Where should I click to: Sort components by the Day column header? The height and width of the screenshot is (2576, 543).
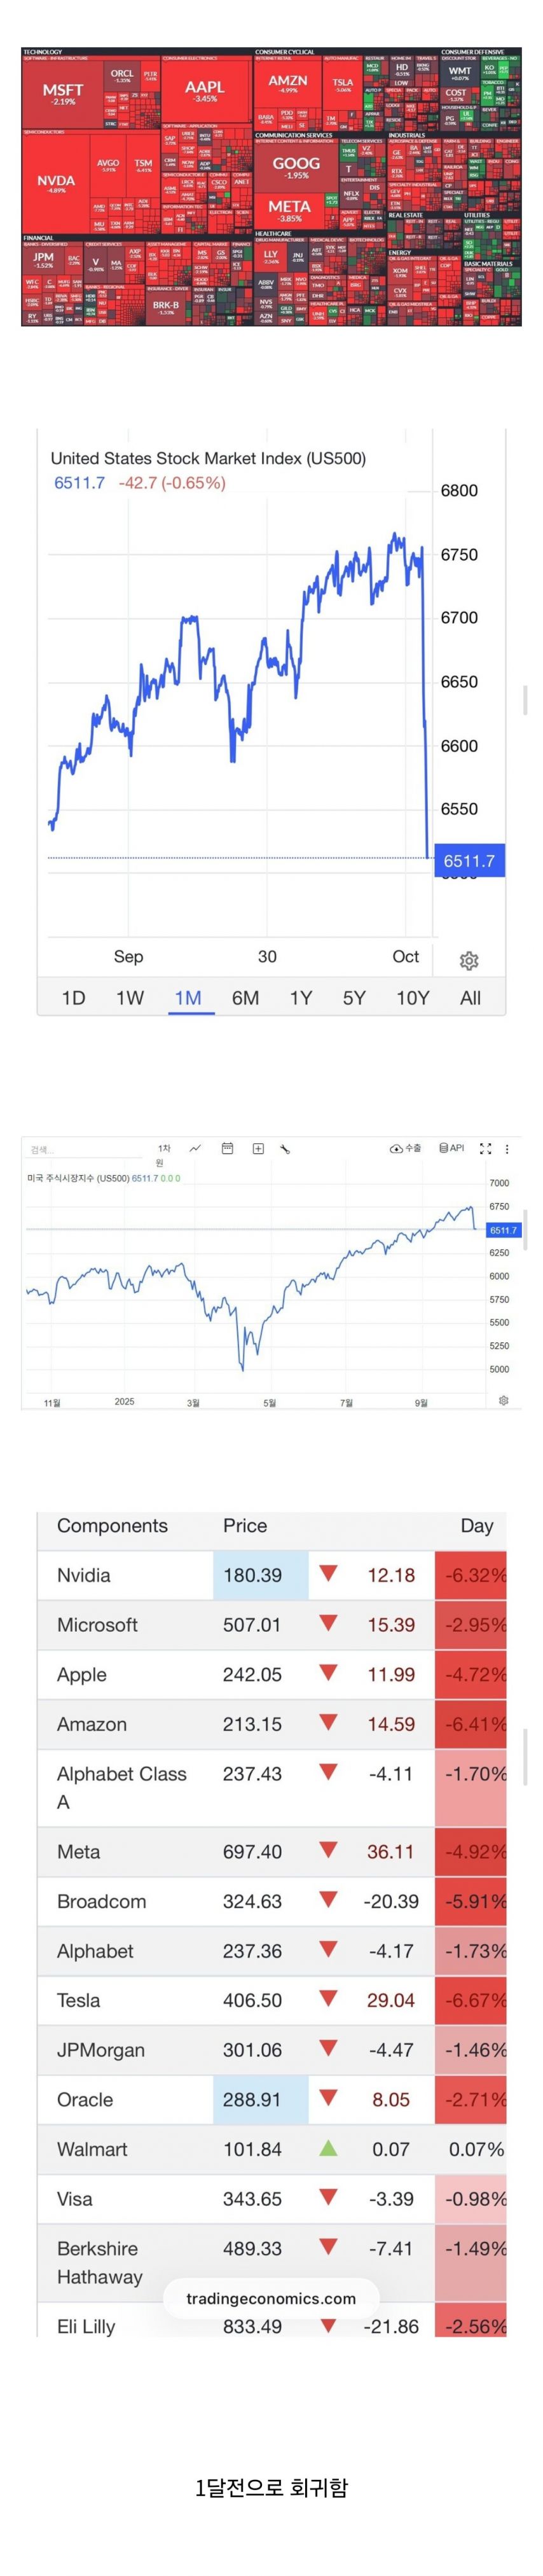tap(476, 1525)
